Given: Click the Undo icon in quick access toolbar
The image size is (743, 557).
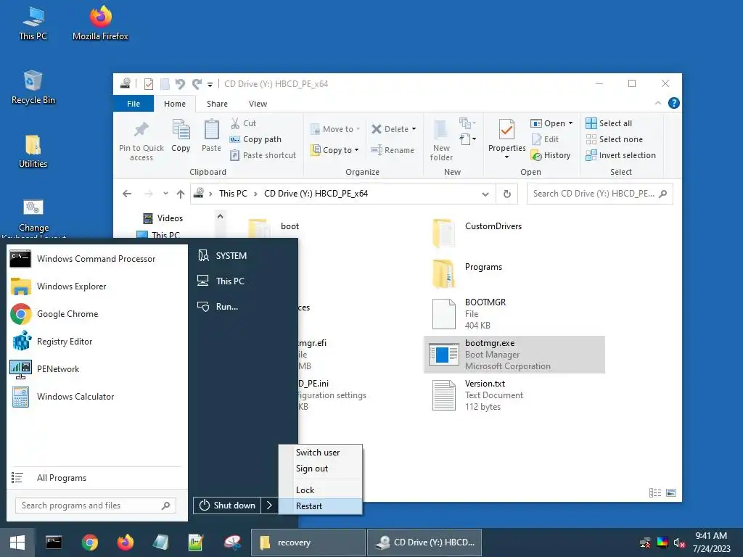Looking at the screenshot, I should pyautogui.click(x=180, y=84).
